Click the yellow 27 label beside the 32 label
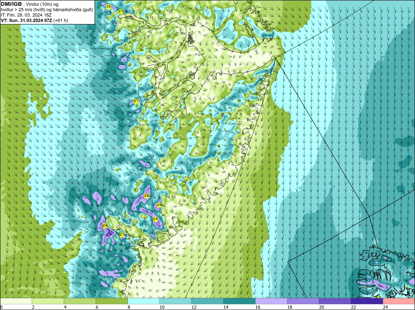 pyautogui.click(x=121, y=11)
